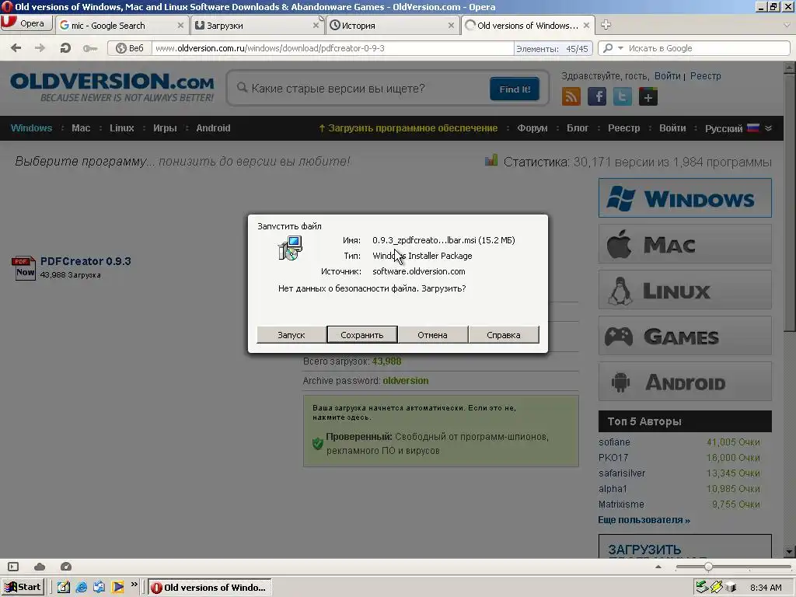This screenshot has height=597, width=796.
Task: Open Windows in the navigation bar
Action: point(31,128)
